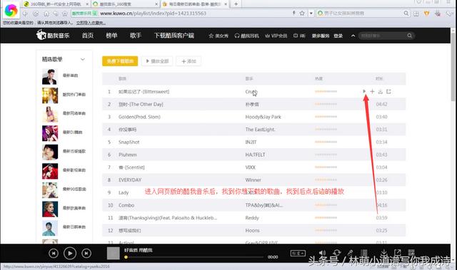Click the 立即导入收藏夹 link in bookmarks bar
This screenshot has width=457, height=270.
click(91, 23)
